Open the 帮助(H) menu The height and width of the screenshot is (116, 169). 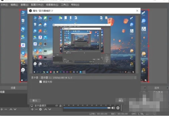[75, 5]
